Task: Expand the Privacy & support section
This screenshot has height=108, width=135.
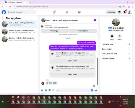Action: tap(116, 58)
